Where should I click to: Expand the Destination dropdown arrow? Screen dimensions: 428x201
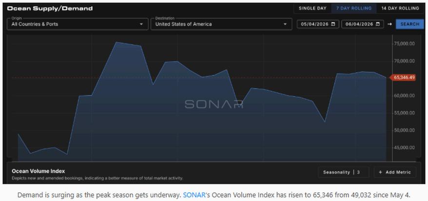pos(285,24)
